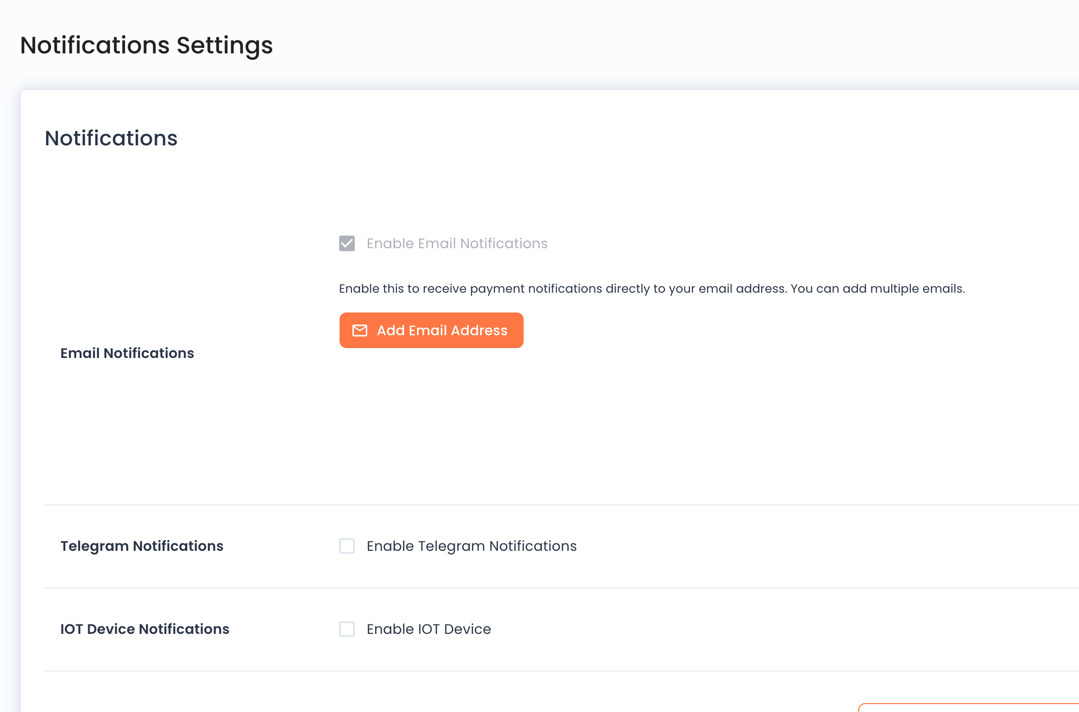The image size is (1079, 712).
Task: Click the Telegram Notifications row label
Action: (142, 546)
